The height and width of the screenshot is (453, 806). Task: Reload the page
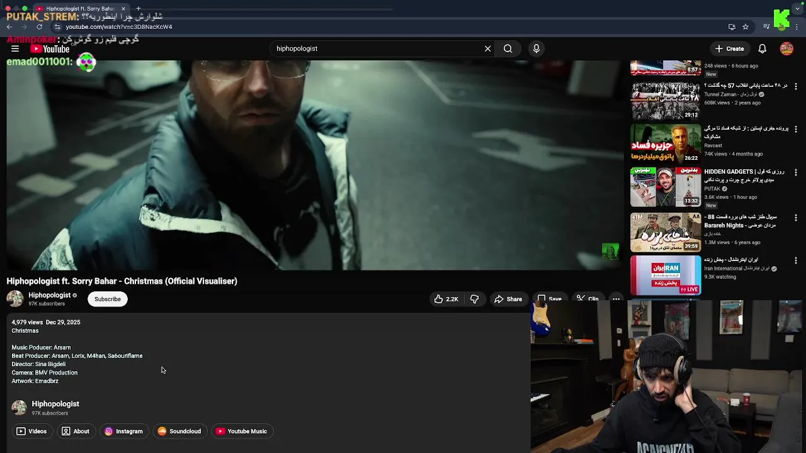click(39, 26)
